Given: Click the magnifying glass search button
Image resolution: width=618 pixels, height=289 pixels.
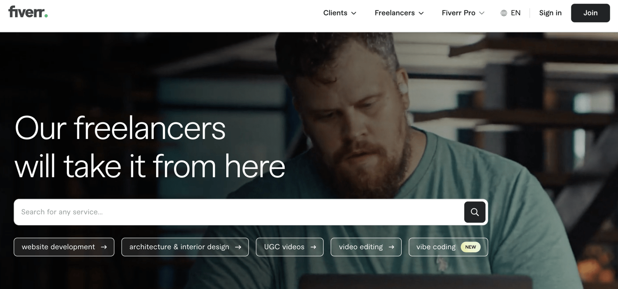Looking at the screenshot, I should pyautogui.click(x=475, y=212).
